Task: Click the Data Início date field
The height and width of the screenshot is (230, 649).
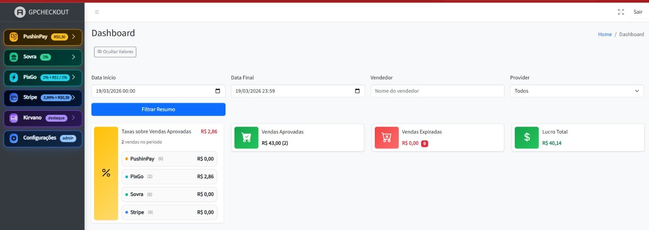Action: [x=158, y=91]
